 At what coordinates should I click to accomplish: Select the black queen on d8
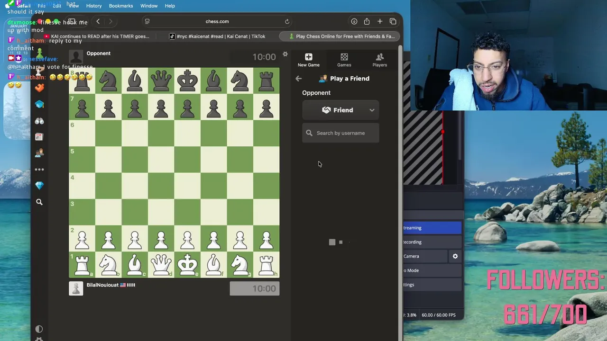click(161, 81)
